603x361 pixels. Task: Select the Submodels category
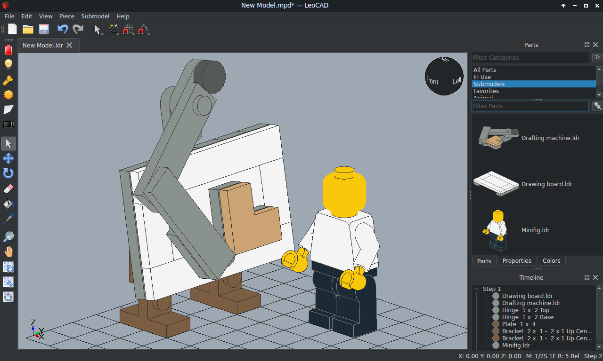(x=534, y=84)
